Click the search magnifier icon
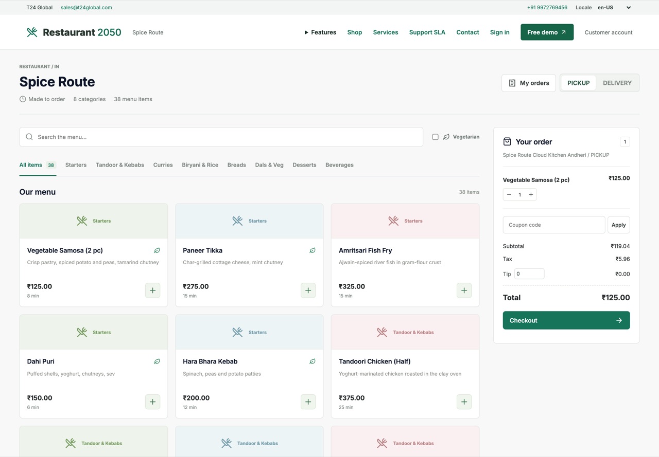Screen dimensions: 659x457 tap(29, 137)
